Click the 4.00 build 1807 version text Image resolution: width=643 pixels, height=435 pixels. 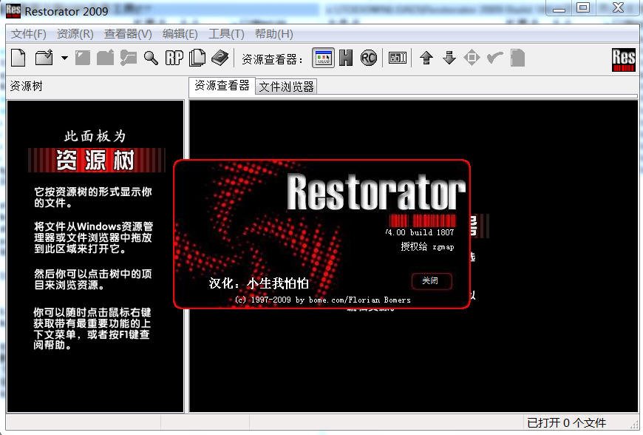tap(420, 232)
